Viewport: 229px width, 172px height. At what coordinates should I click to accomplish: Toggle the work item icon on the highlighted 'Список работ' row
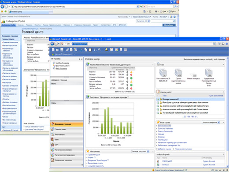click(158, 99)
